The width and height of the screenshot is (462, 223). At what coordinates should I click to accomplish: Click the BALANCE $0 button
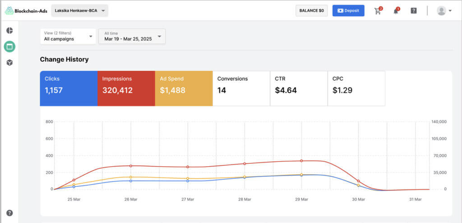[312, 11]
